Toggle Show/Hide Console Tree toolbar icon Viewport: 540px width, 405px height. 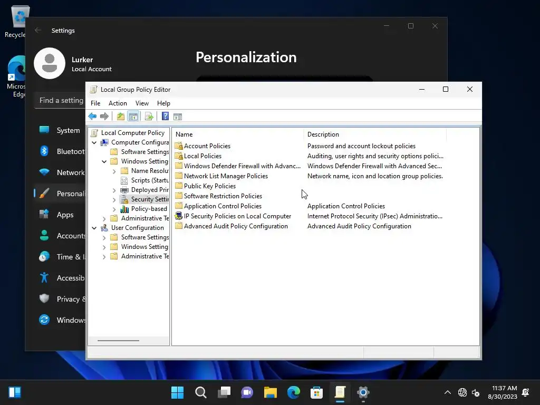(133, 117)
